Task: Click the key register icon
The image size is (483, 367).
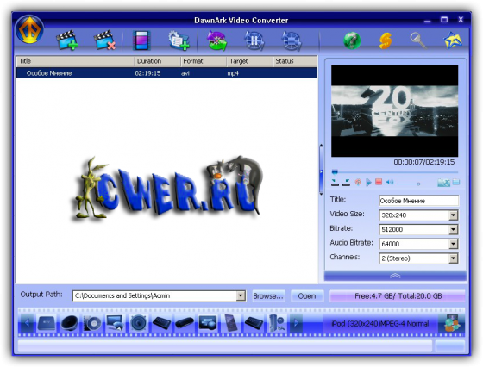Action: click(x=418, y=40)
